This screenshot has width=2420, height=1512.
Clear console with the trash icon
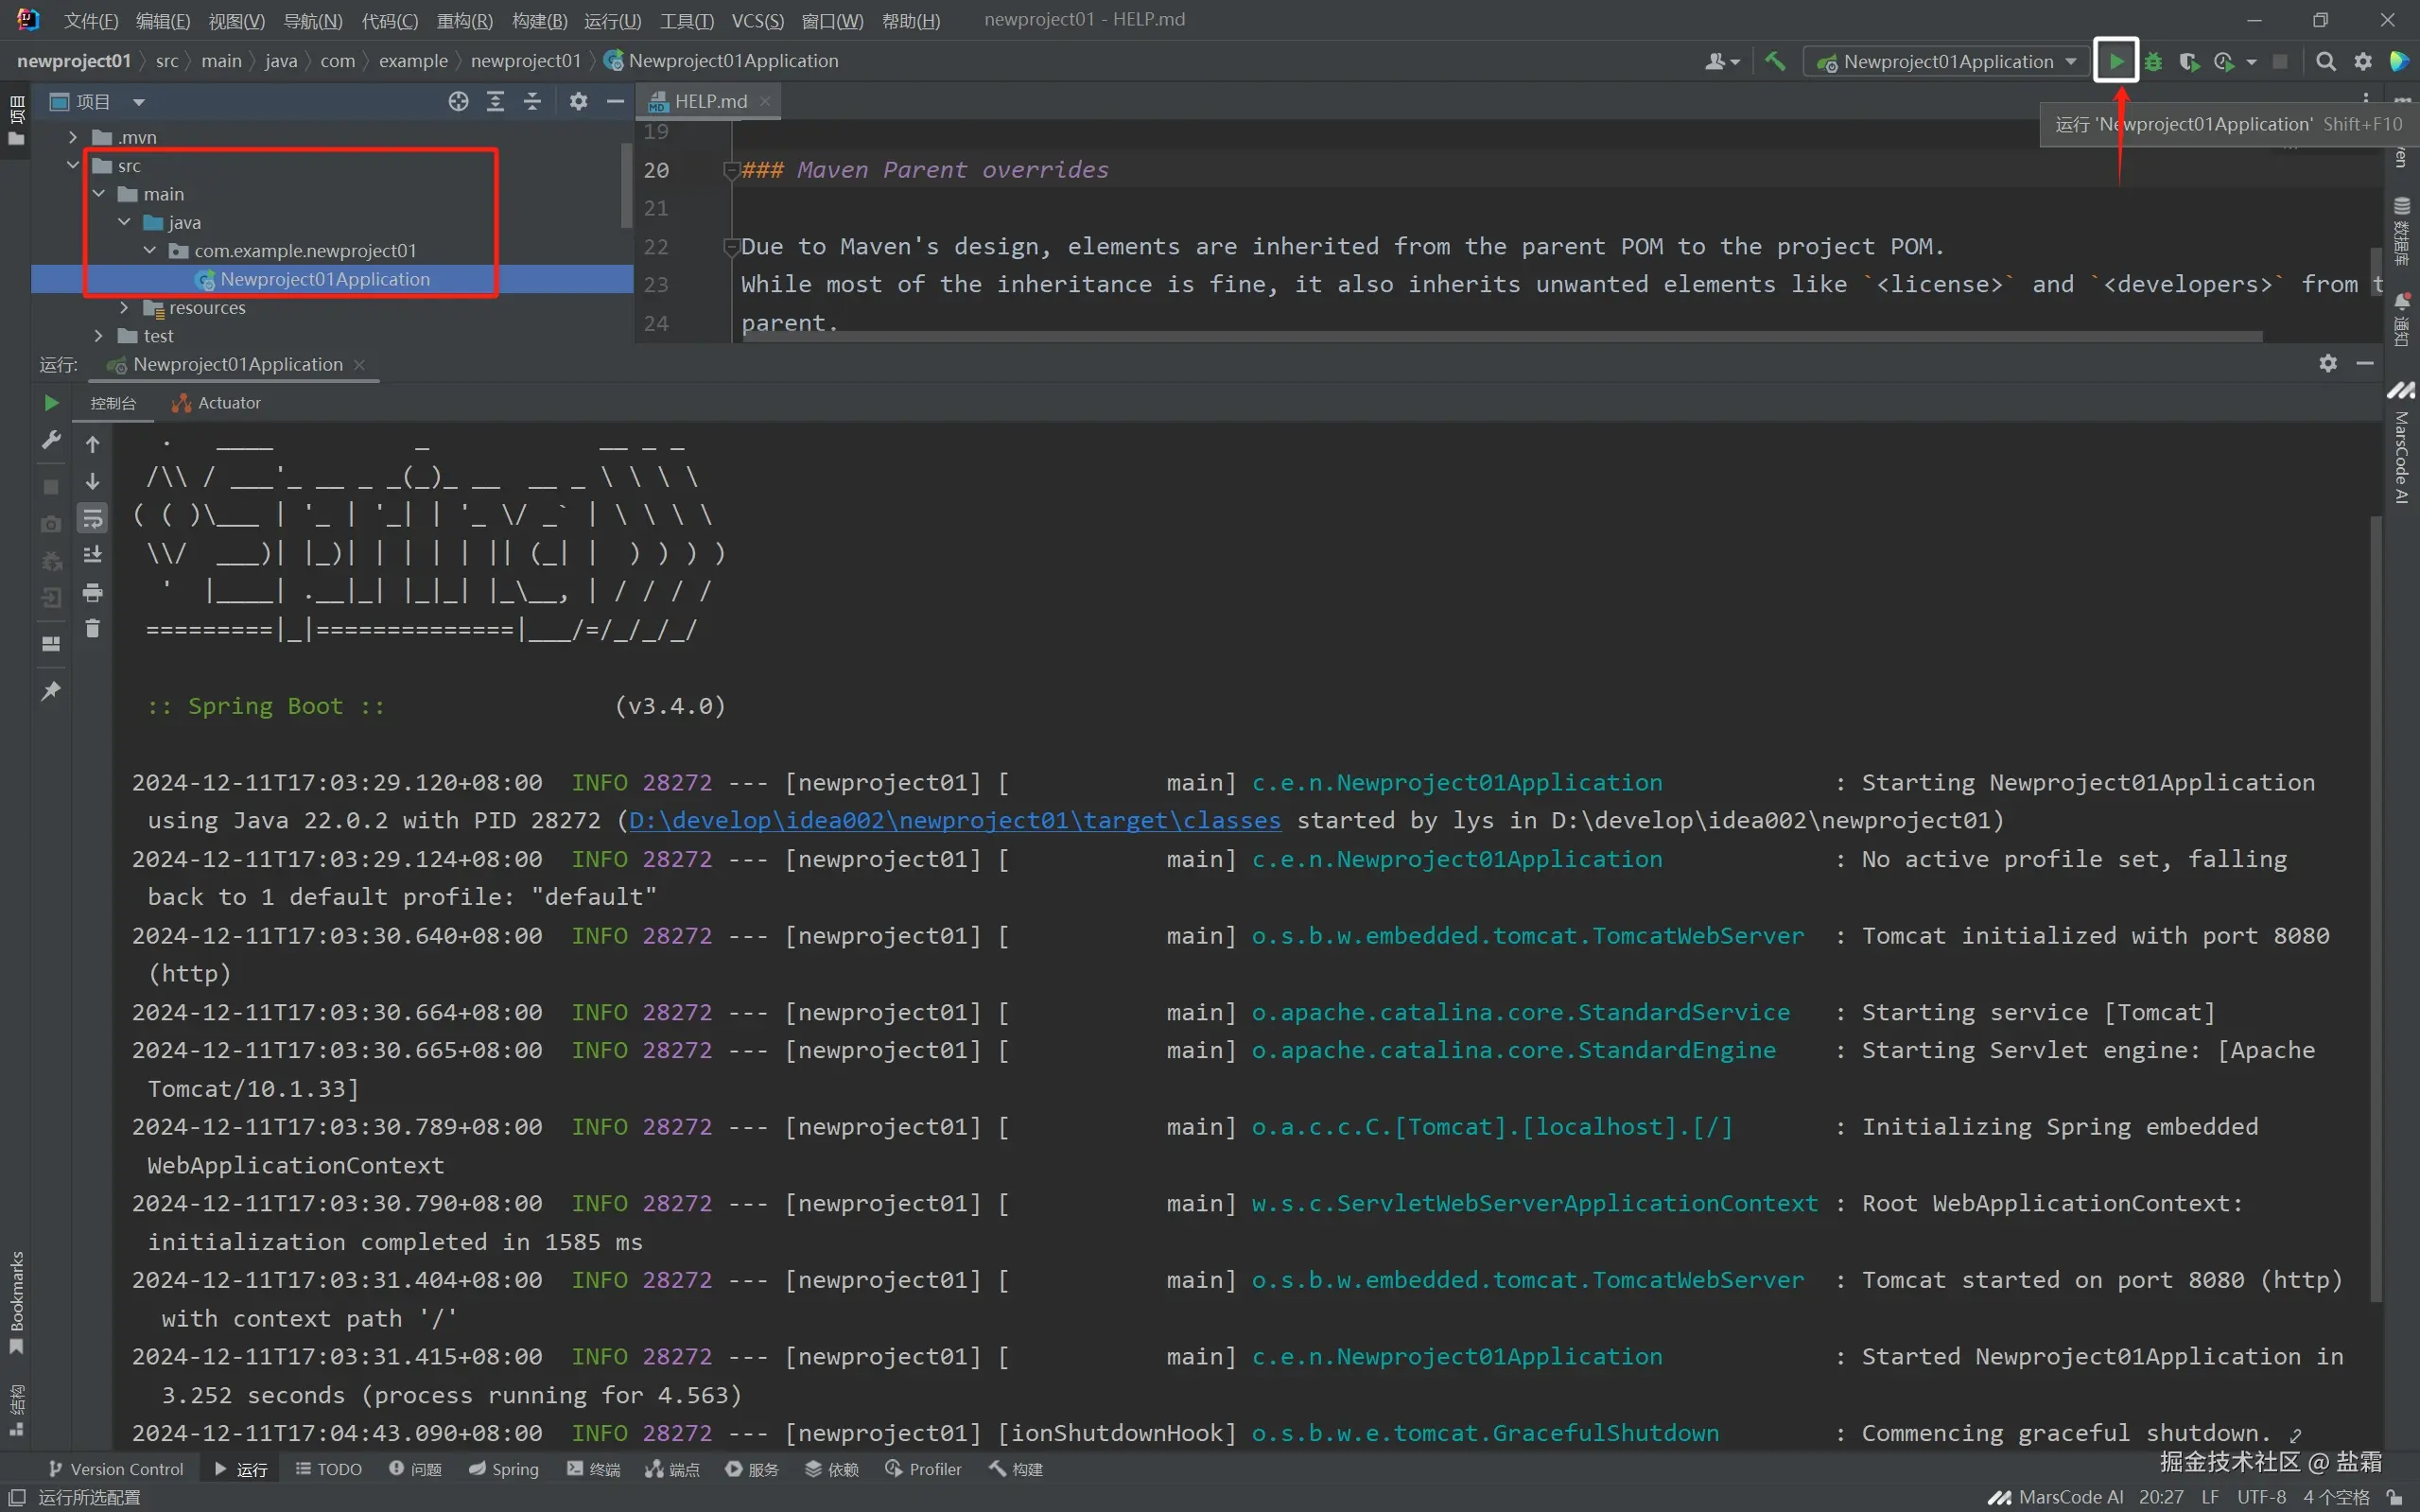(92, 629)
